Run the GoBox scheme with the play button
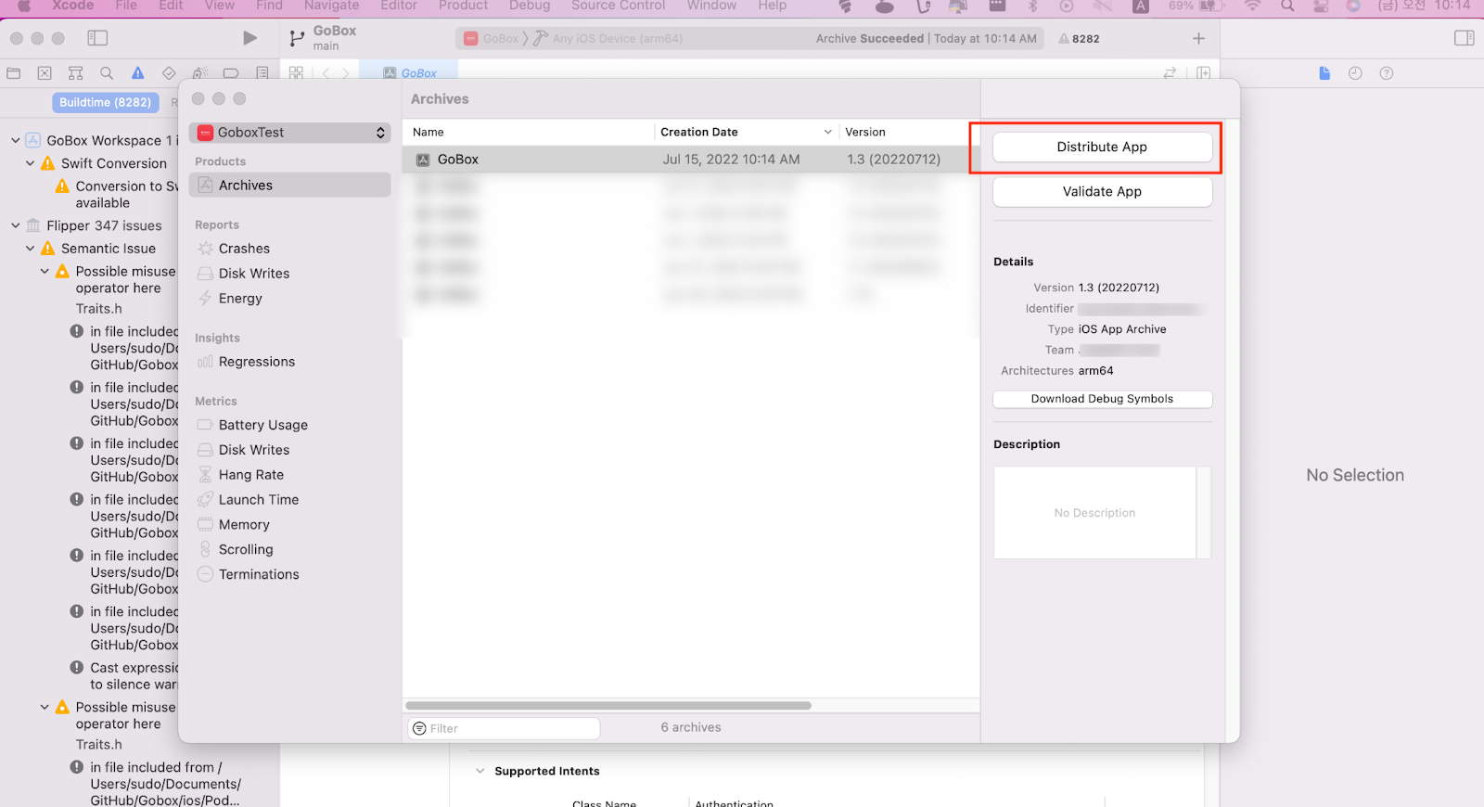The width and height of the screenshot is (1484, 807). pos(249,38)
